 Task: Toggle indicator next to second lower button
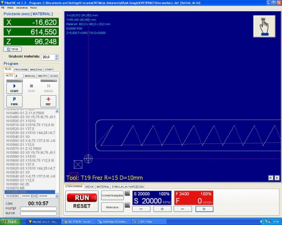tap(127, 205)
